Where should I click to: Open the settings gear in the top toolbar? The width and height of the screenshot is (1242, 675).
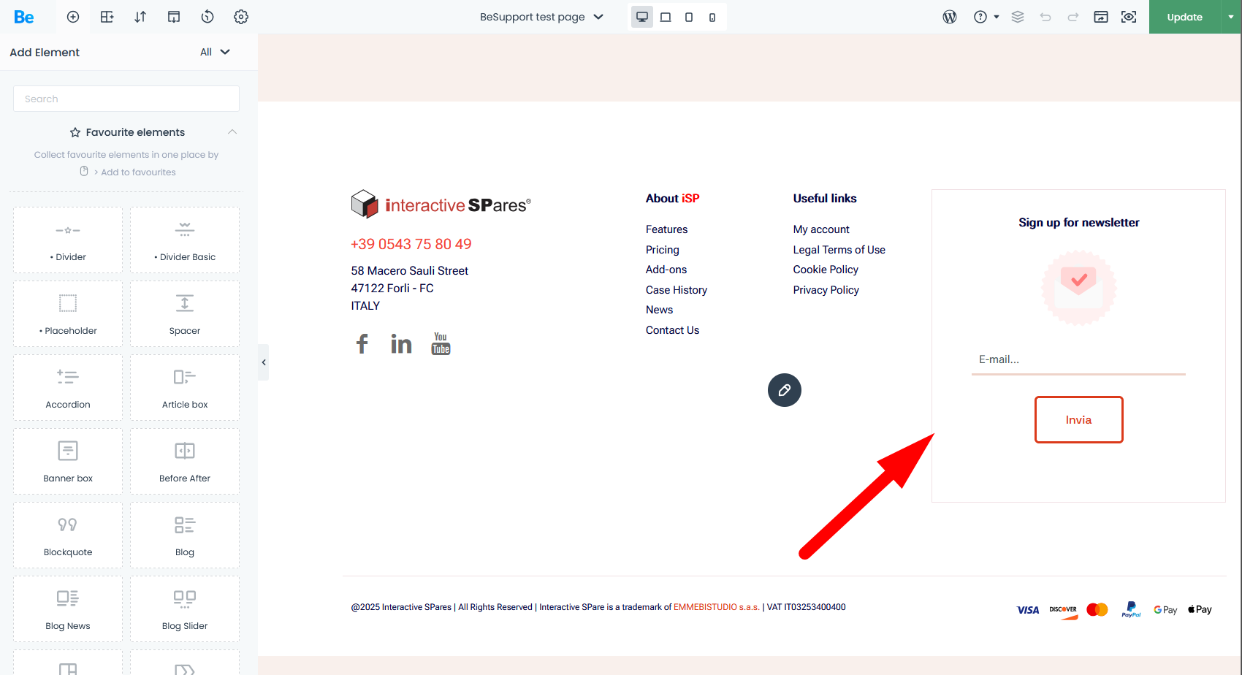[x=241, y=17]
